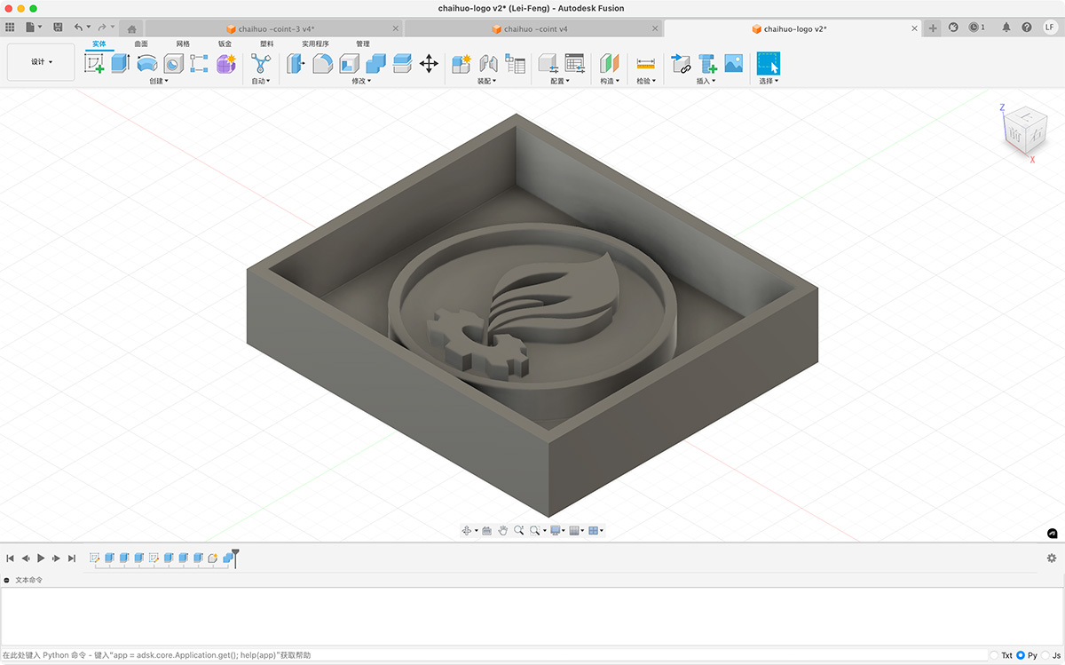Click the New Component icon
1065x665 pixels.
[x=461, y=63]
